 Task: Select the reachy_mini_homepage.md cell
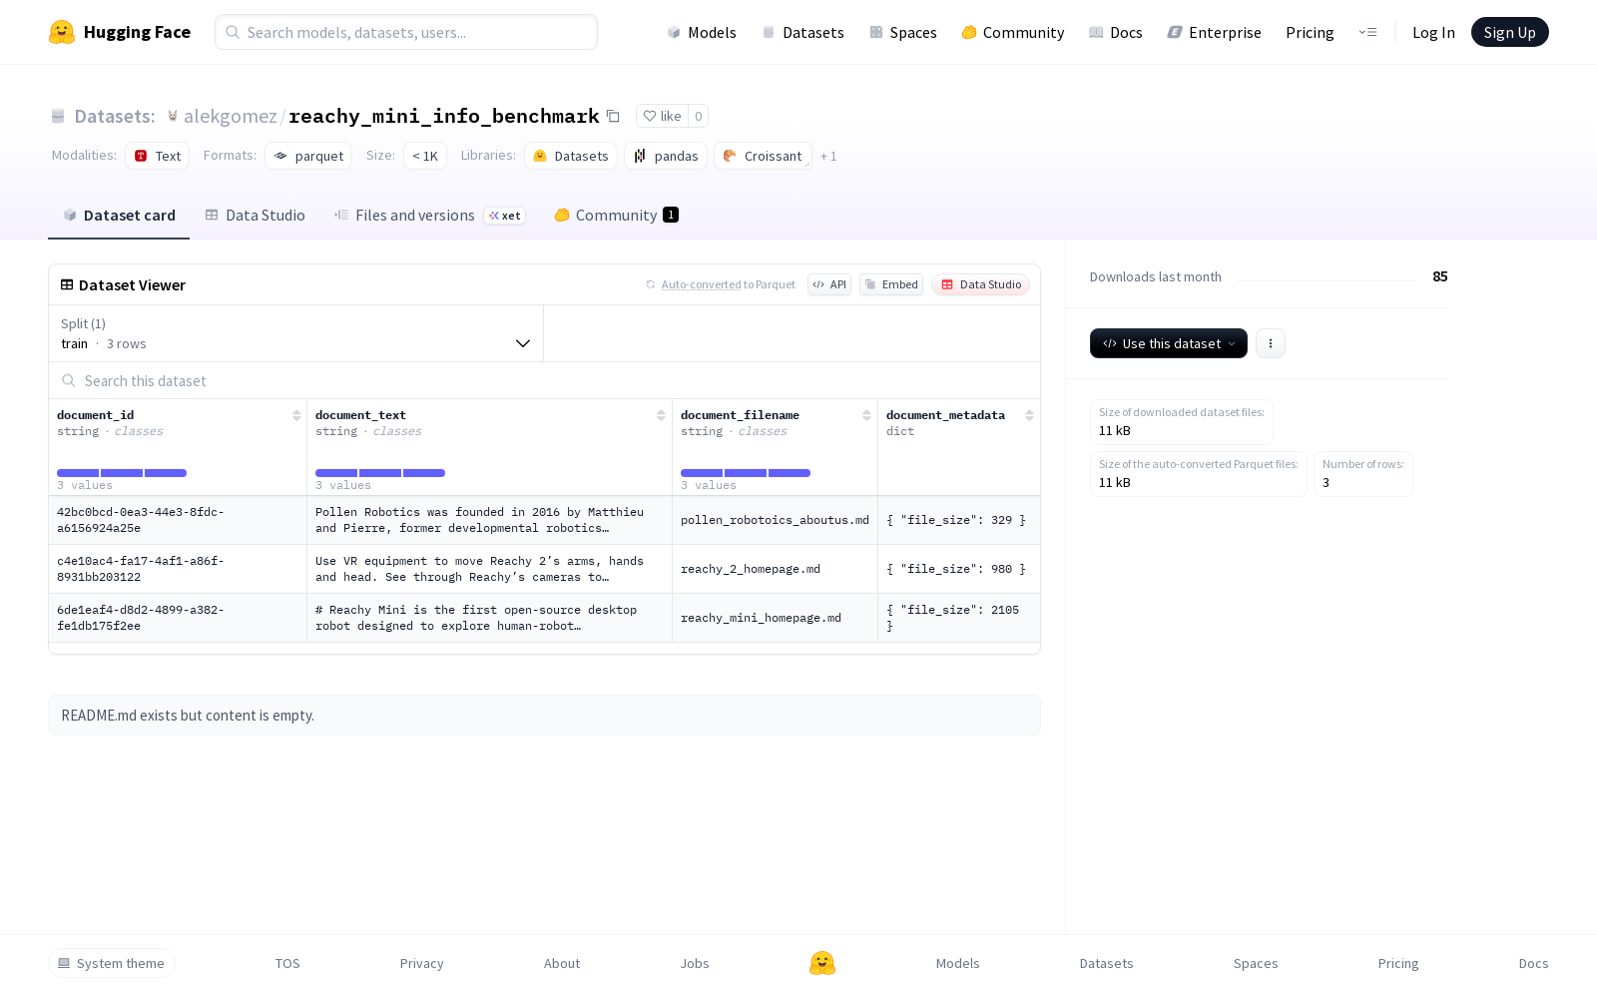point(775,618)
